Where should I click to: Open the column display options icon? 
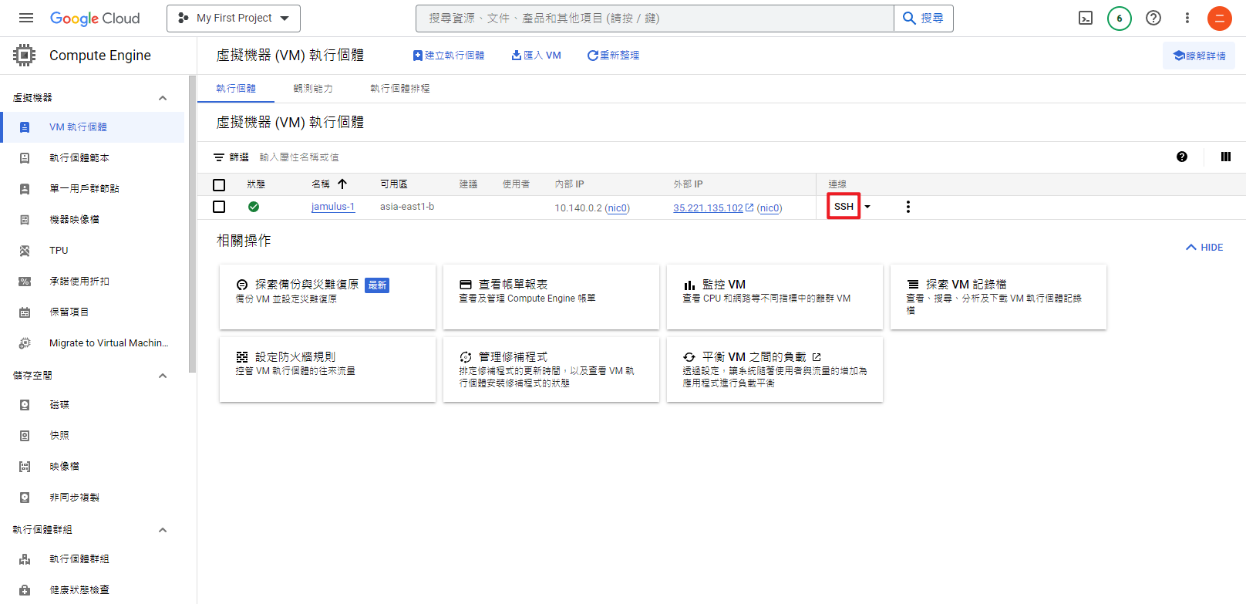tap(1226, 157)
